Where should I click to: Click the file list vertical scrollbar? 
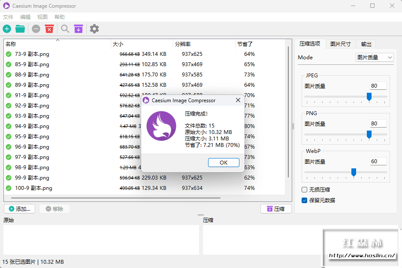pyautogui.click(x=288, y=112)
